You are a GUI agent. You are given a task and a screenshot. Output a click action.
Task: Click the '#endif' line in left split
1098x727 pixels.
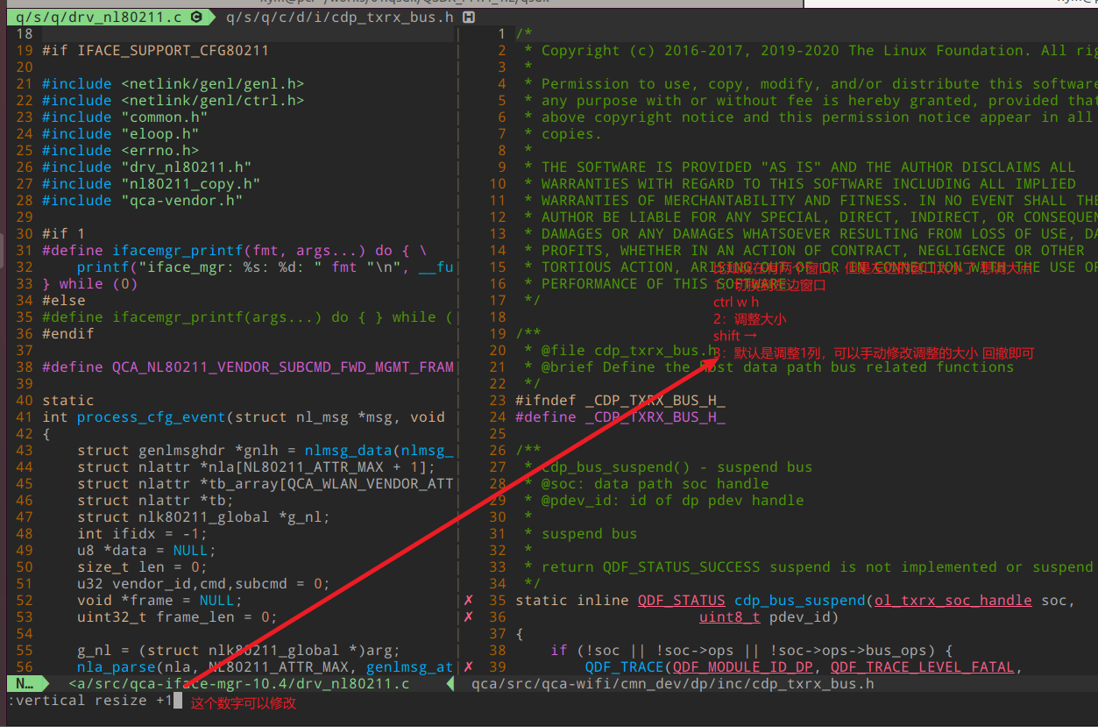tap(68, 334)
